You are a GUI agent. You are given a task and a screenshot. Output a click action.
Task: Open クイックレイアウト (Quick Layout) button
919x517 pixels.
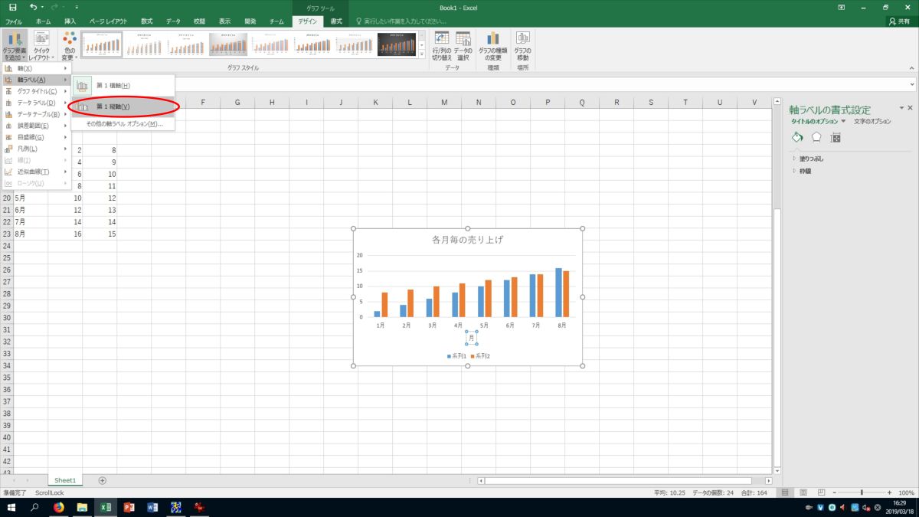(x=41, y=46)
